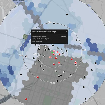Viewport: 105px width, 105px height.
Task: Click the Savannah map label
Action: [76, 47]
